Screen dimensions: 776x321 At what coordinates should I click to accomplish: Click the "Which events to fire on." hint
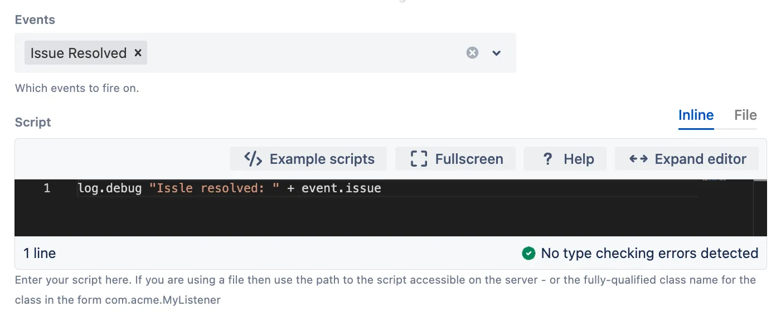coord(77,88)
